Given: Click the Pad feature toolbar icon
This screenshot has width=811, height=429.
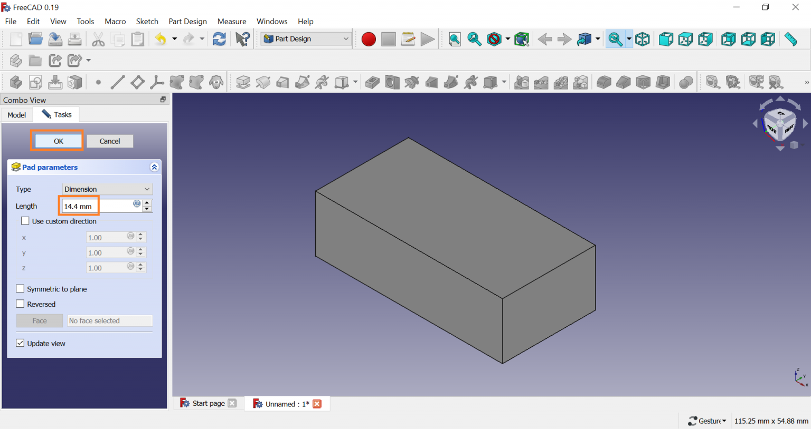Looking at the screenshot, I should 243,82.
